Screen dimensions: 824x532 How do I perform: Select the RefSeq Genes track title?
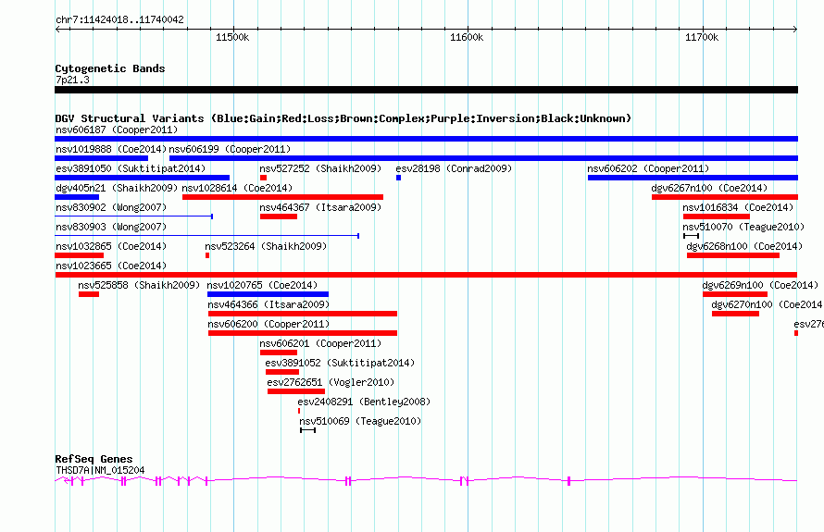(94, 459)
